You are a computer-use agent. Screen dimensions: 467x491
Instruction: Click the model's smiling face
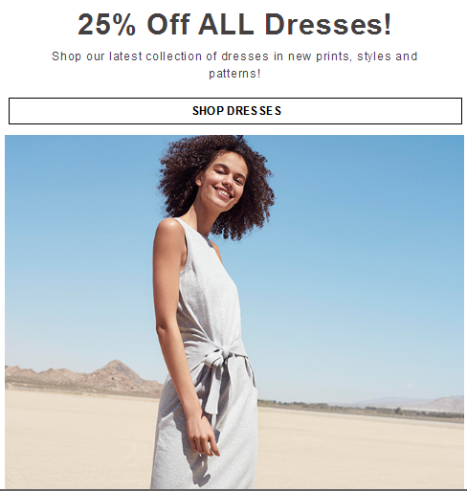click(225, 180)
